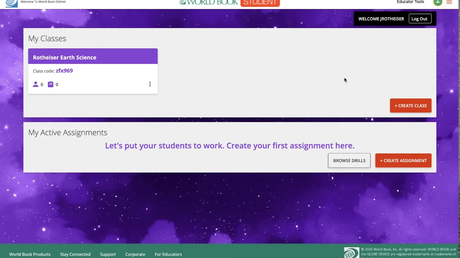Click the Browse Drills button
The width and height of the screenshot is (460, 258).
point(349,161)
